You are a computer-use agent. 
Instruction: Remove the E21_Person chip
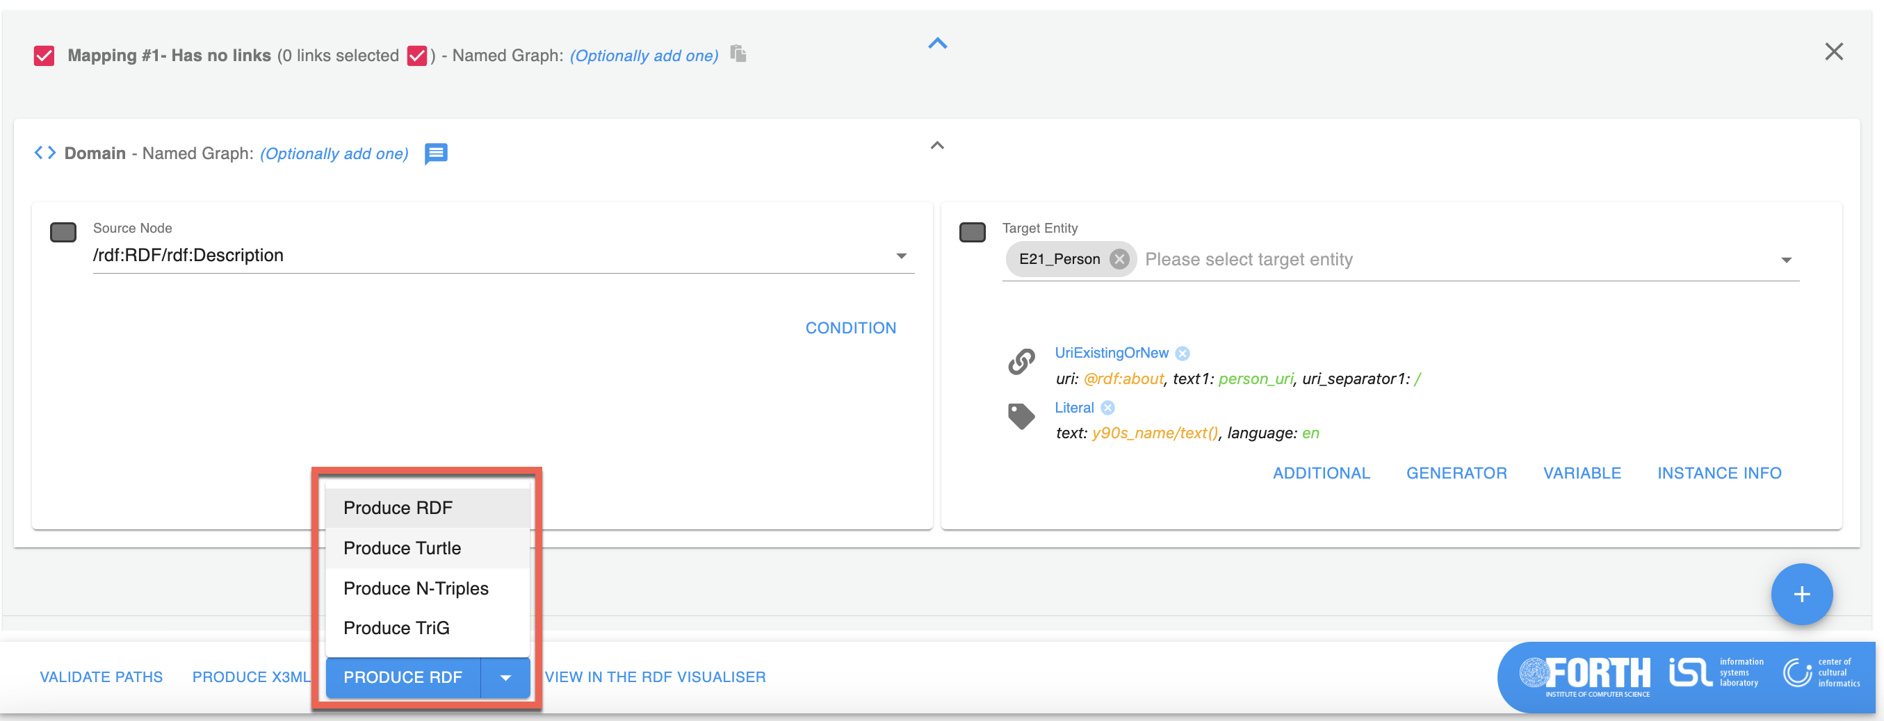[x=1119, y=259]
